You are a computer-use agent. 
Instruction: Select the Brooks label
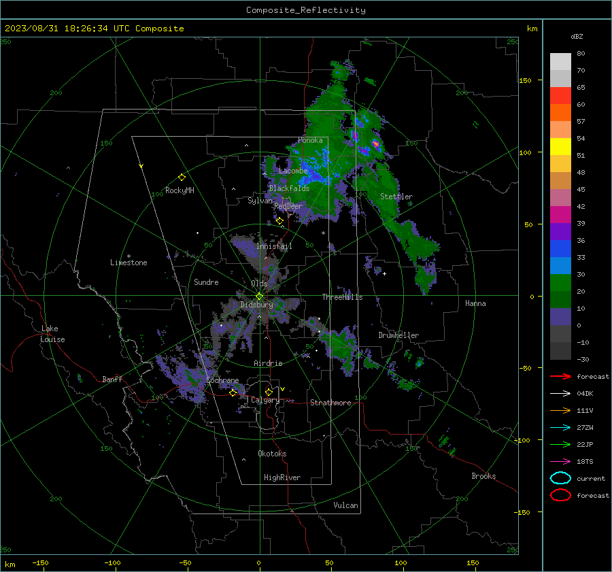coord(483,476)
